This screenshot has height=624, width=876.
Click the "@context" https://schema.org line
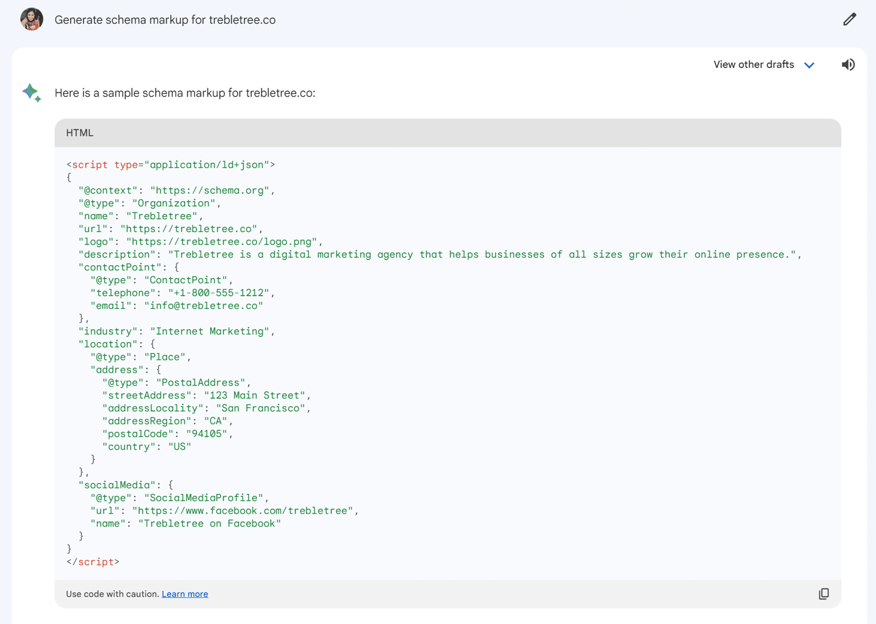176,190
